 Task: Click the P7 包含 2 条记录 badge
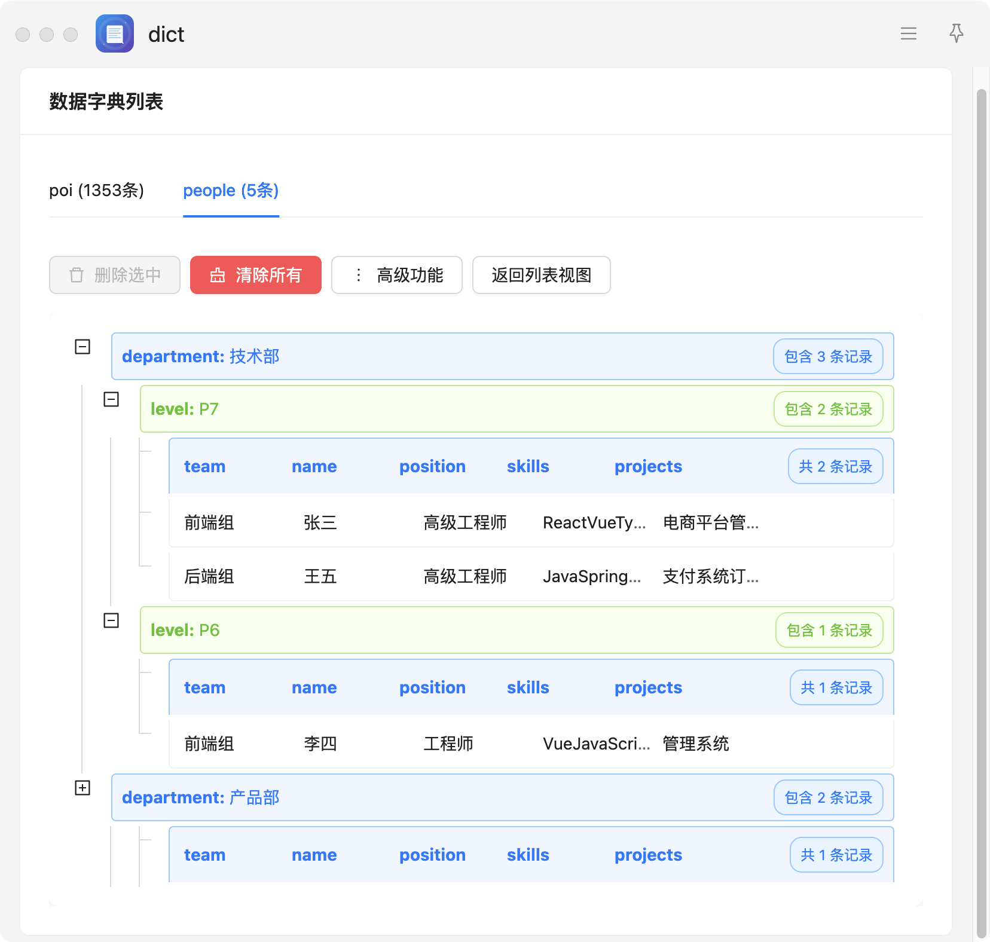pos(828,409)
